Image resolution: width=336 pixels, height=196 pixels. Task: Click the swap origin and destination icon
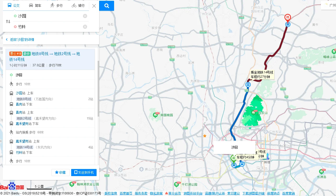tap(8, 21)
